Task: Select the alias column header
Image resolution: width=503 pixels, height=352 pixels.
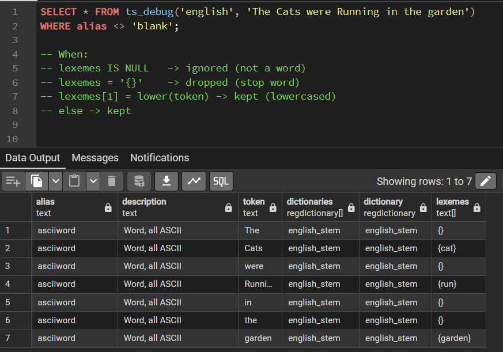Action: tap(74, 207)
